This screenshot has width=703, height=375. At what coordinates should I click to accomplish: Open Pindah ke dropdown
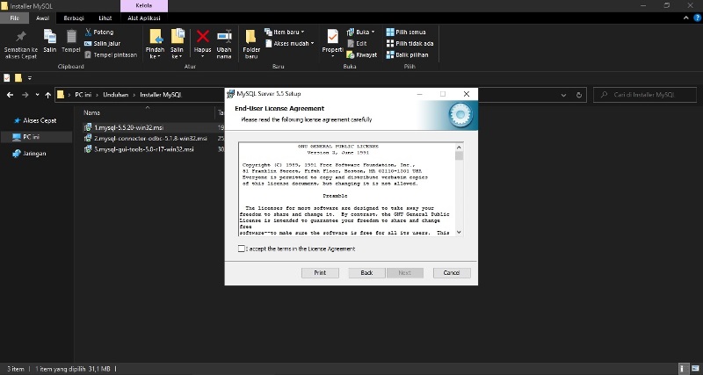click(156, 44)
